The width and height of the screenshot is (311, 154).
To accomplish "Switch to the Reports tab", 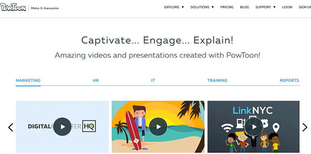I will (x=289, y=80).
